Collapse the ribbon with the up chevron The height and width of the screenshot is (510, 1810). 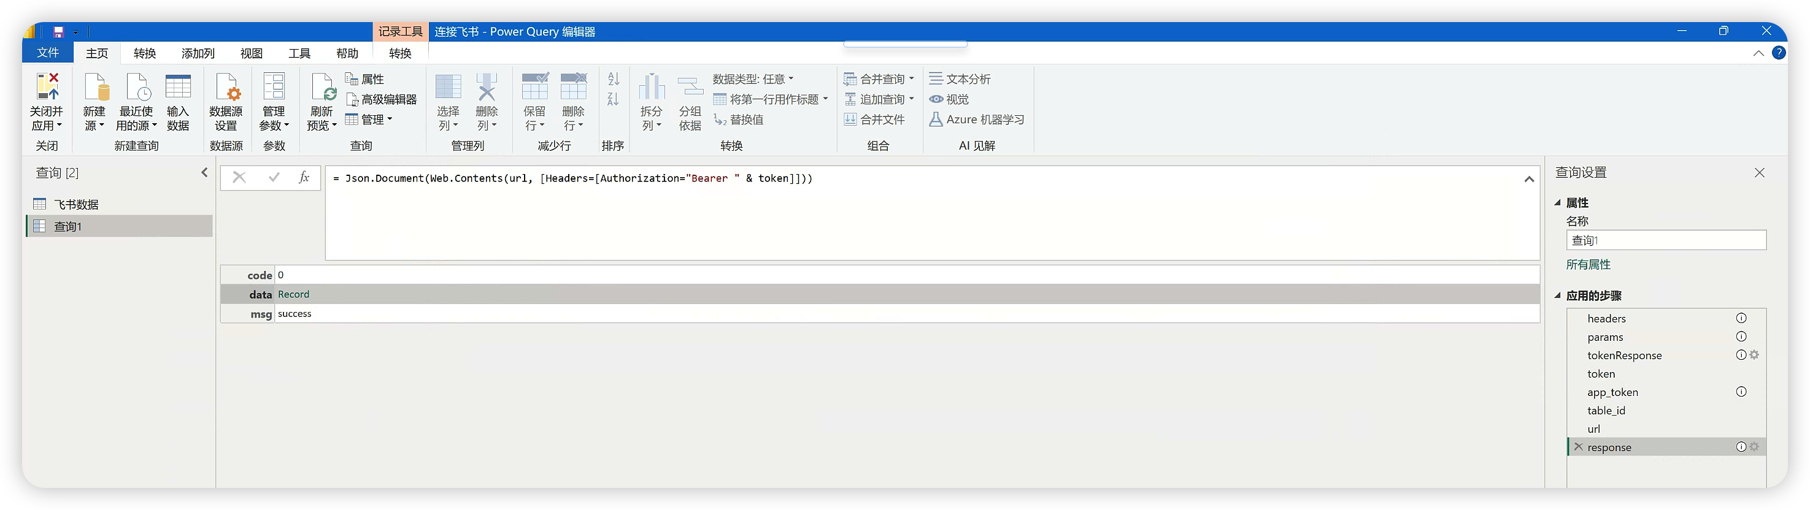coord(1758,53)
